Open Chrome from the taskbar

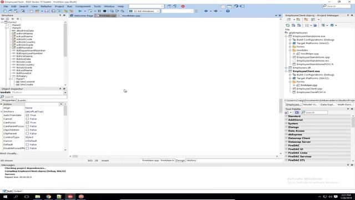tap(48, 197)
